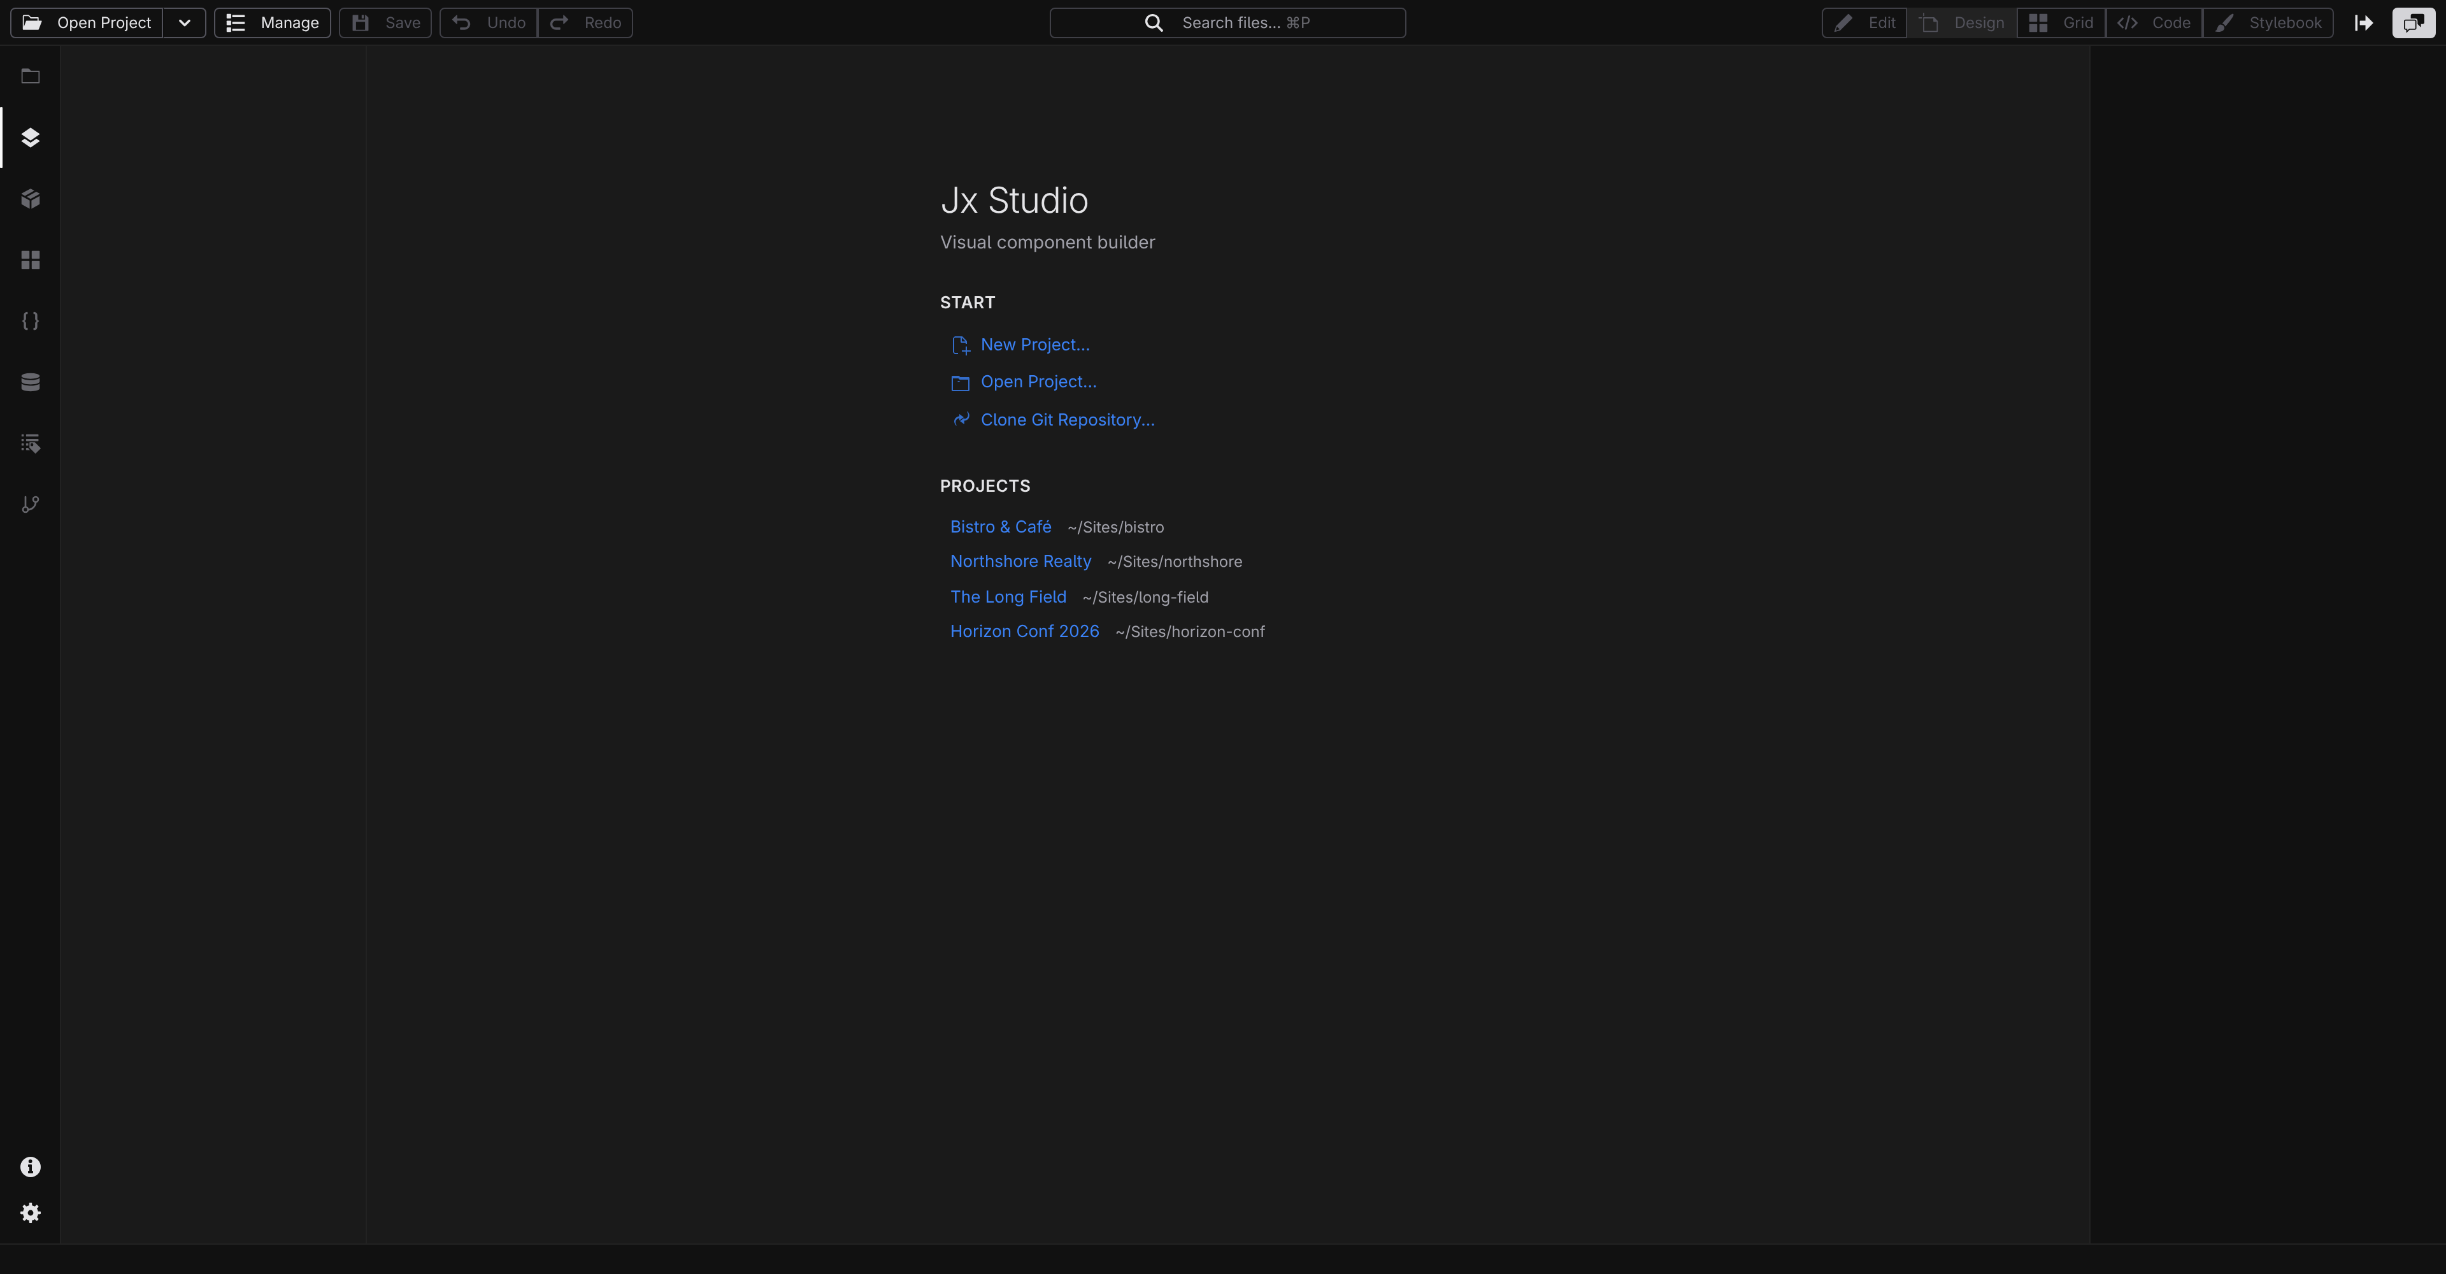Click the Open Project... link under Start
Image resolution: width=2446 pixels, height=1274 pixels.
[x=1024, y=382]
